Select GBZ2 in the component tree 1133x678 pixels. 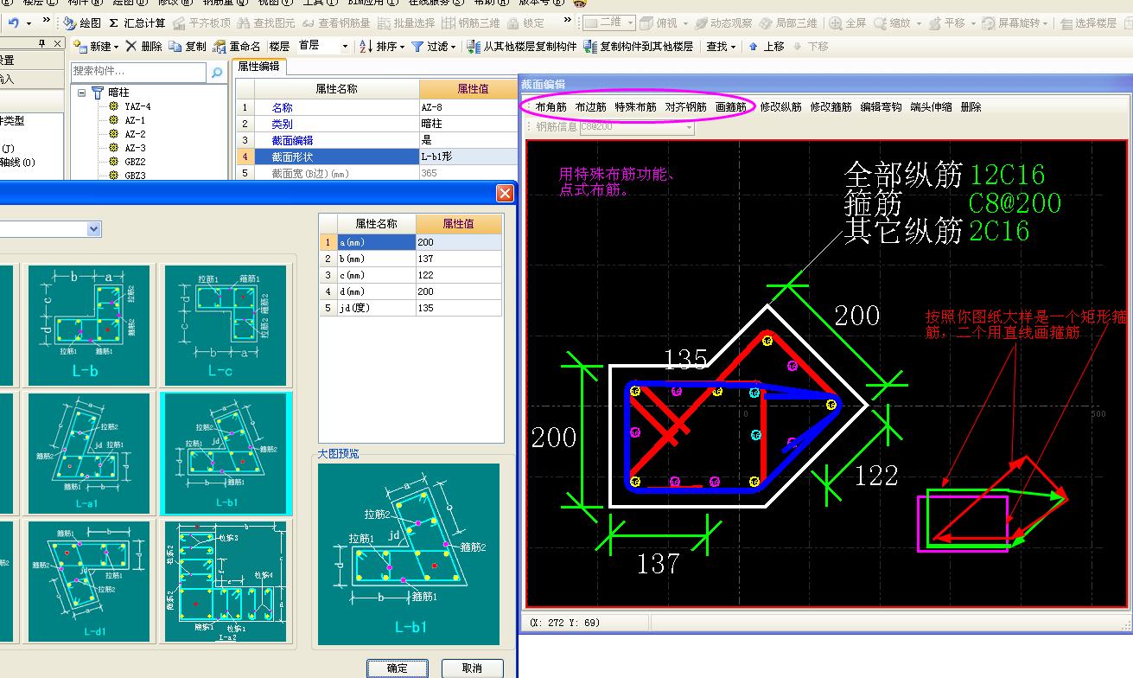point(135,162)
